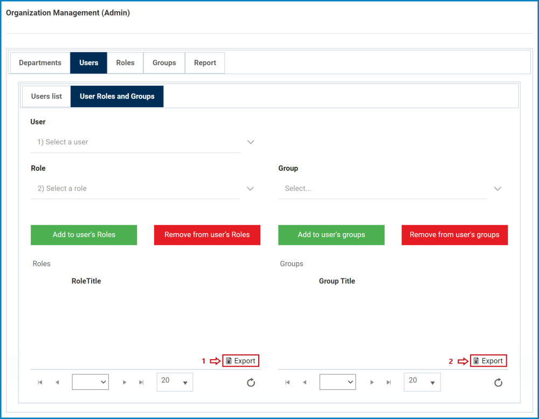Viewport: 539px width, 419px height.
Task: Export the Roles grid to Excel
Action: (240, 361)
